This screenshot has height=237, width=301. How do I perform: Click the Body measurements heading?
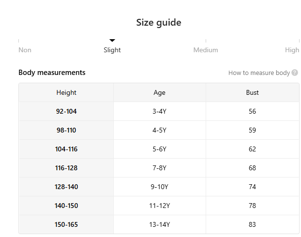pos(52,73)
